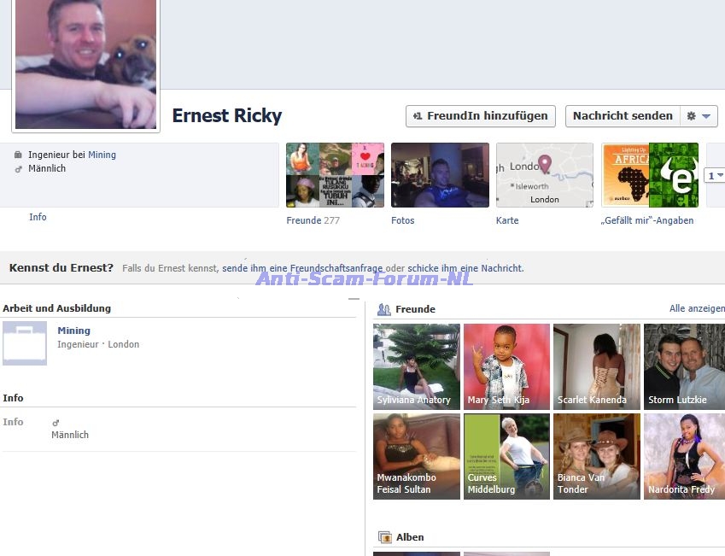Screen dimensions: 725x556
Task: Expand the dropdown labeled 1
Action: (715, 175)
